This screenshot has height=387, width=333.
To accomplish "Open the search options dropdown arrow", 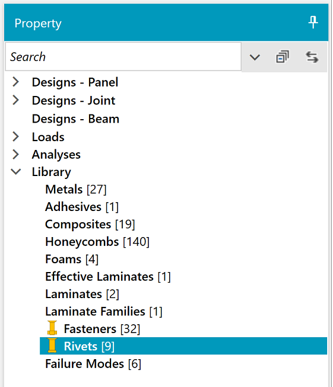I will pyautogui.click(x=255, y=57).
